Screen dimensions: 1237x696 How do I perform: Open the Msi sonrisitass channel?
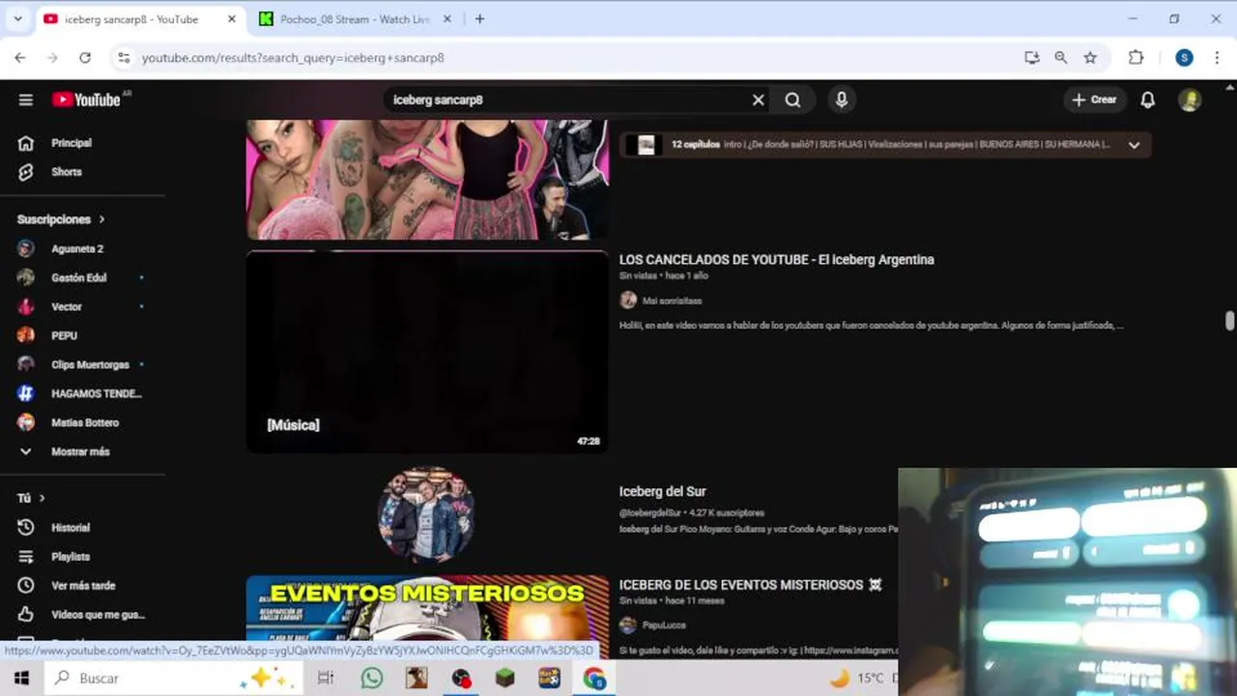[x=672, y=301]
